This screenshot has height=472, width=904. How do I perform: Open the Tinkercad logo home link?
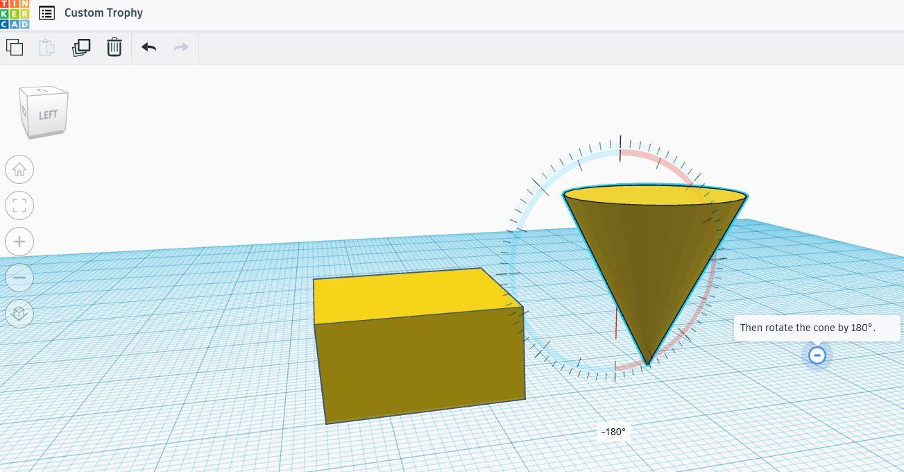pyautogui.click(x=15, y=14)
